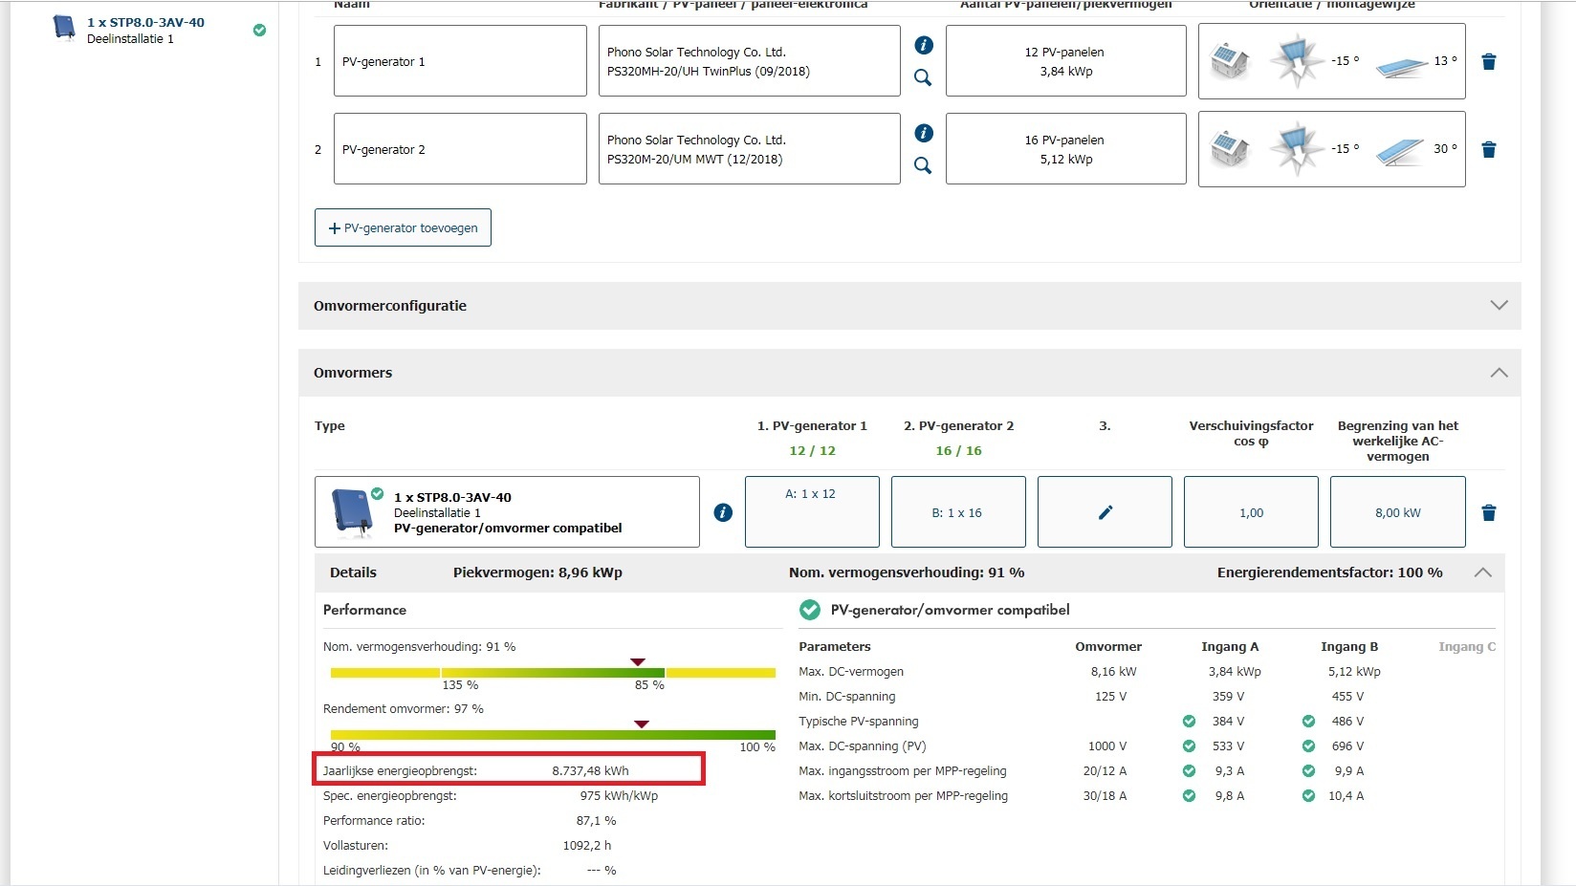Click the pencil edit icon for input 3

1105,512
